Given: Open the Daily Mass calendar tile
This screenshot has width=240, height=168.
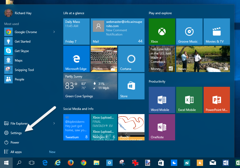Looking at the screenshot, I should (x=76, y=32).
